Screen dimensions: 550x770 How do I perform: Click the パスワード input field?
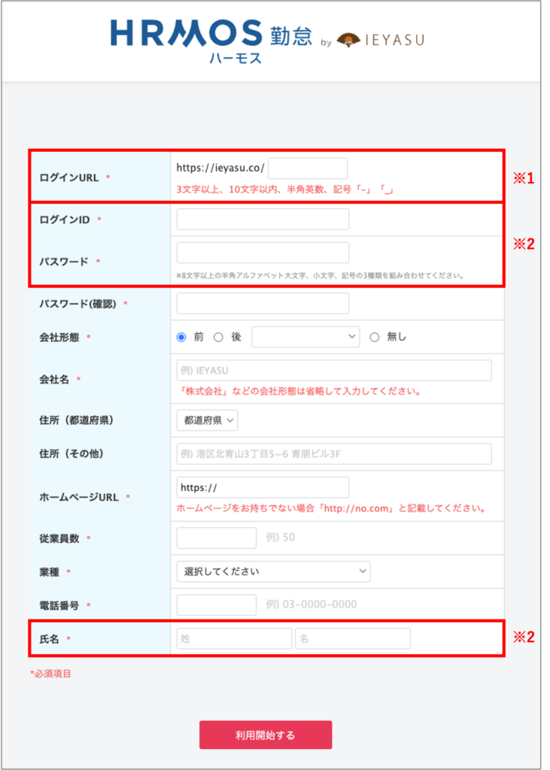263,253
